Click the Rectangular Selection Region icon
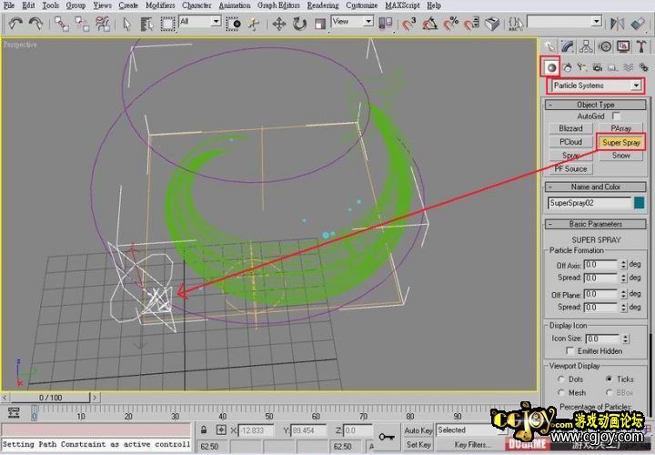 point(167,24)
